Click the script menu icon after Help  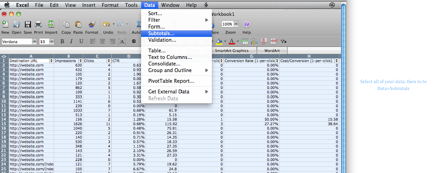click(x=206, y=5)
